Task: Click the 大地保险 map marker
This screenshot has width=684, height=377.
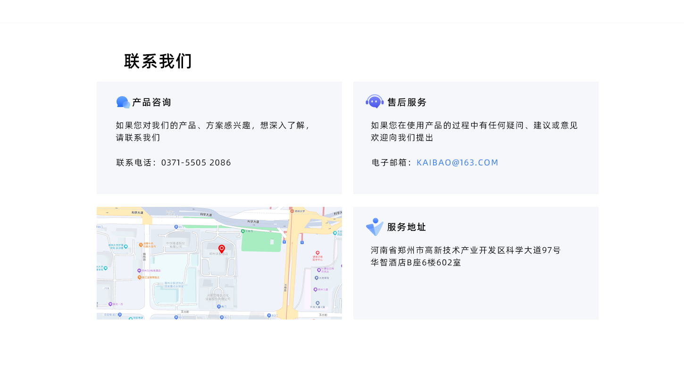Action: [316, 277]
